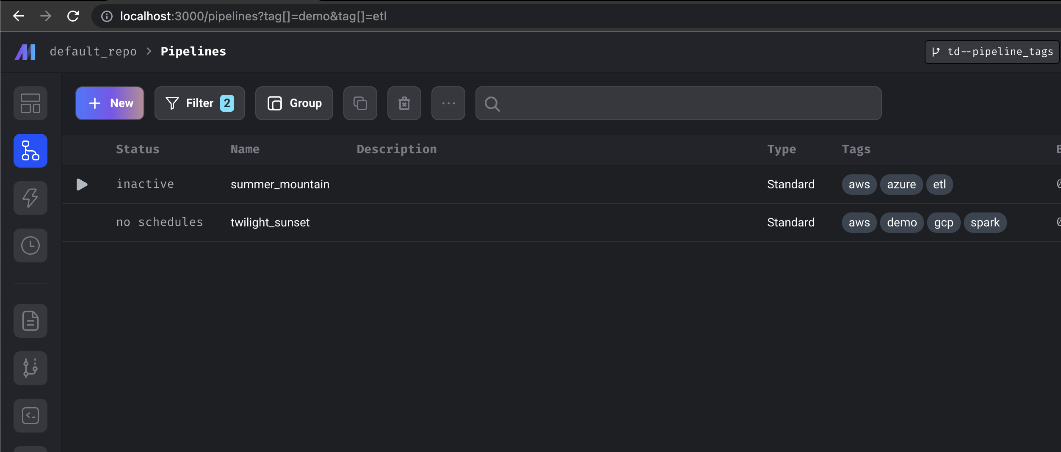Click the Tags column header
The image size is (1061, 452).
click(x=856, y=149)
